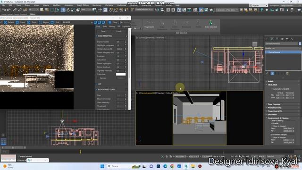
Task: Open the Sign In dropdown
Action: (258, 5)
